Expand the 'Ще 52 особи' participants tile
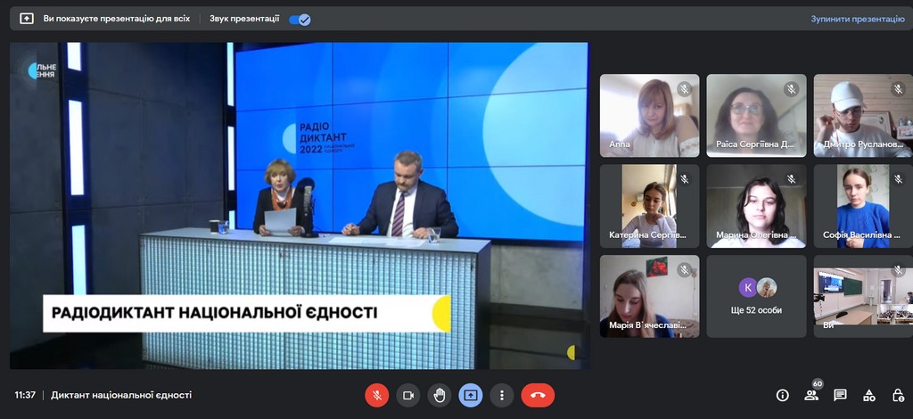The height and width of the screenshot is (419, 913). tap(756, 296)
